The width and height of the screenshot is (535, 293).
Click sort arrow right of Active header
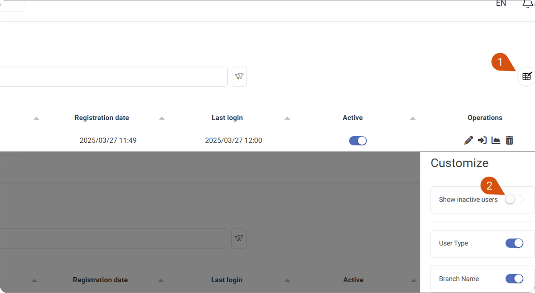click(413, 118)
